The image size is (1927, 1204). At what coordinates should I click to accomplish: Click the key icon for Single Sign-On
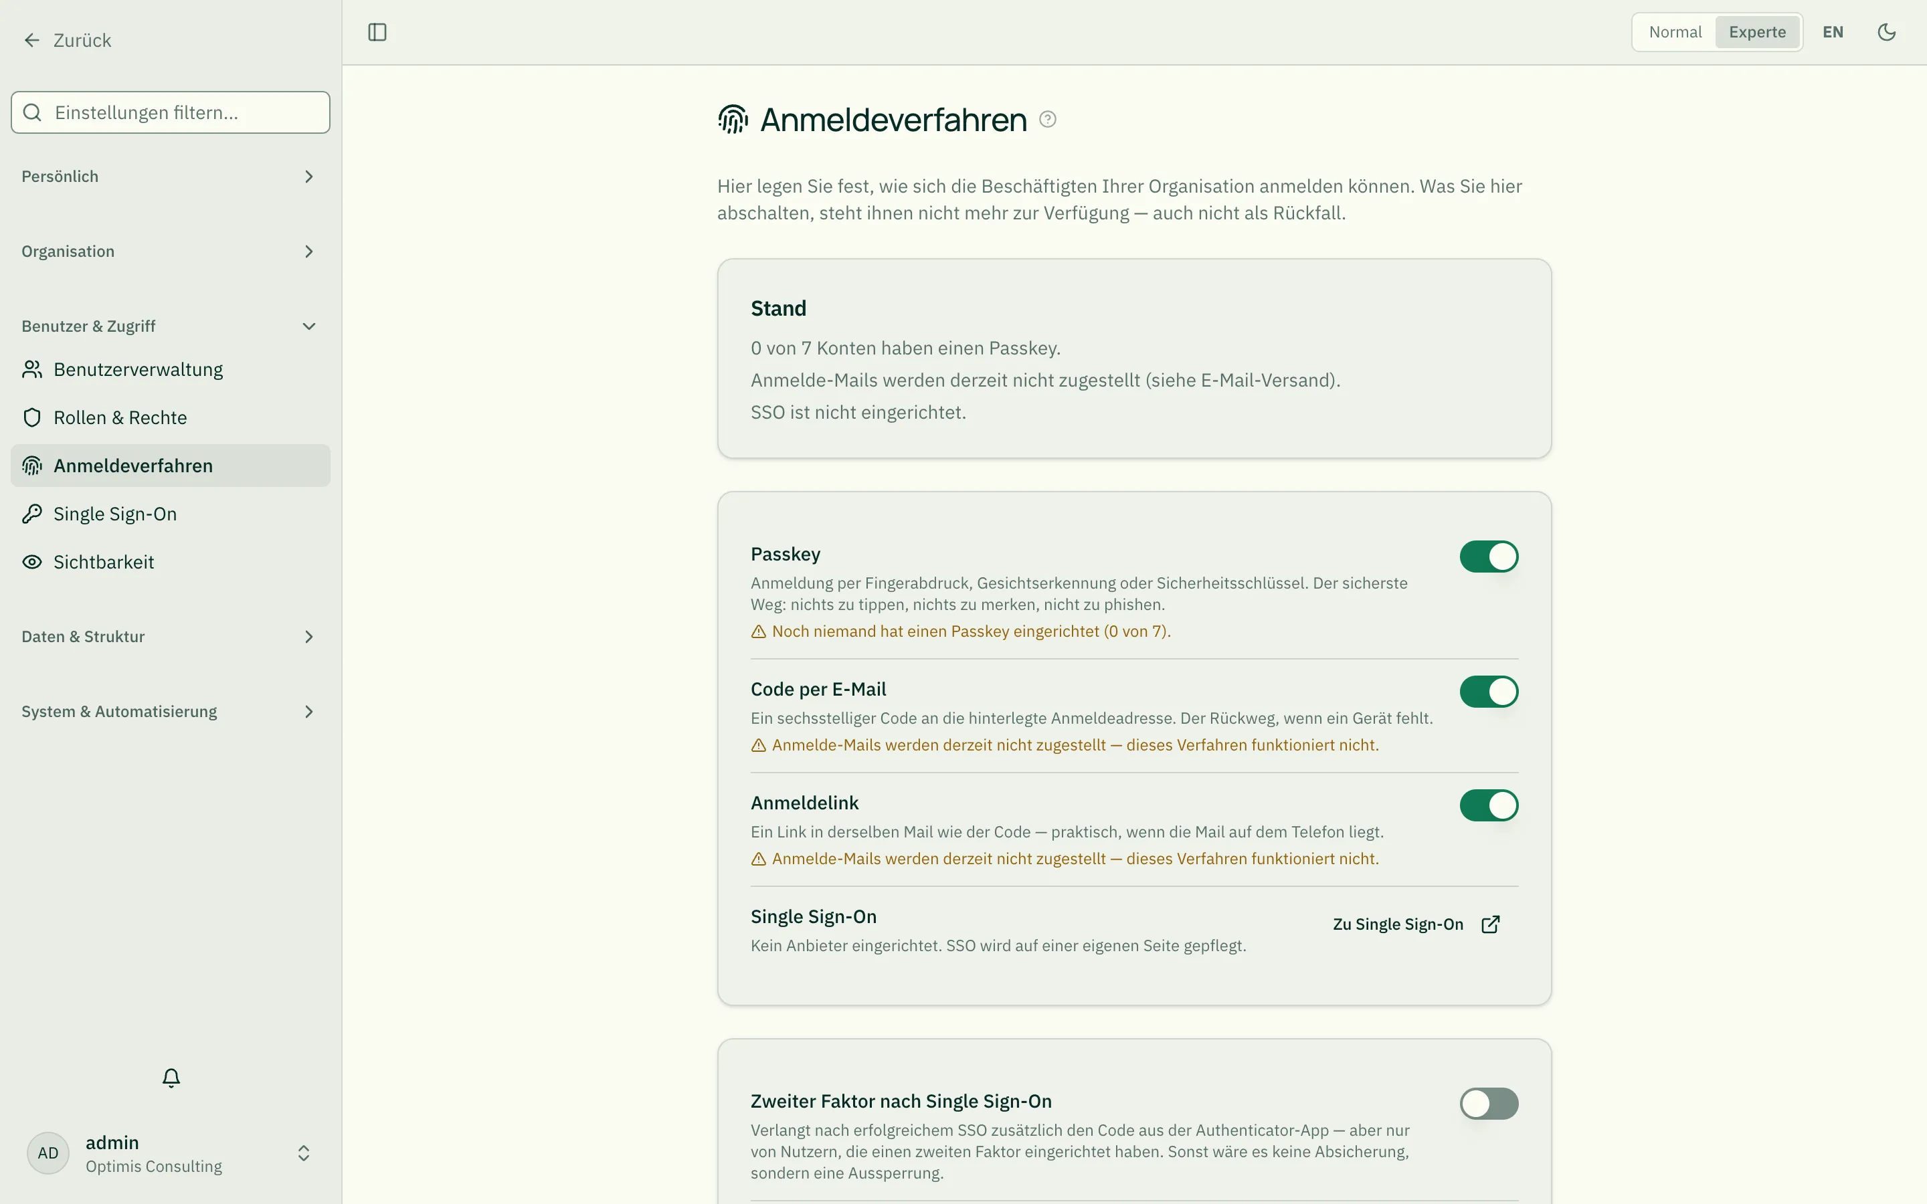coord(32,514)
